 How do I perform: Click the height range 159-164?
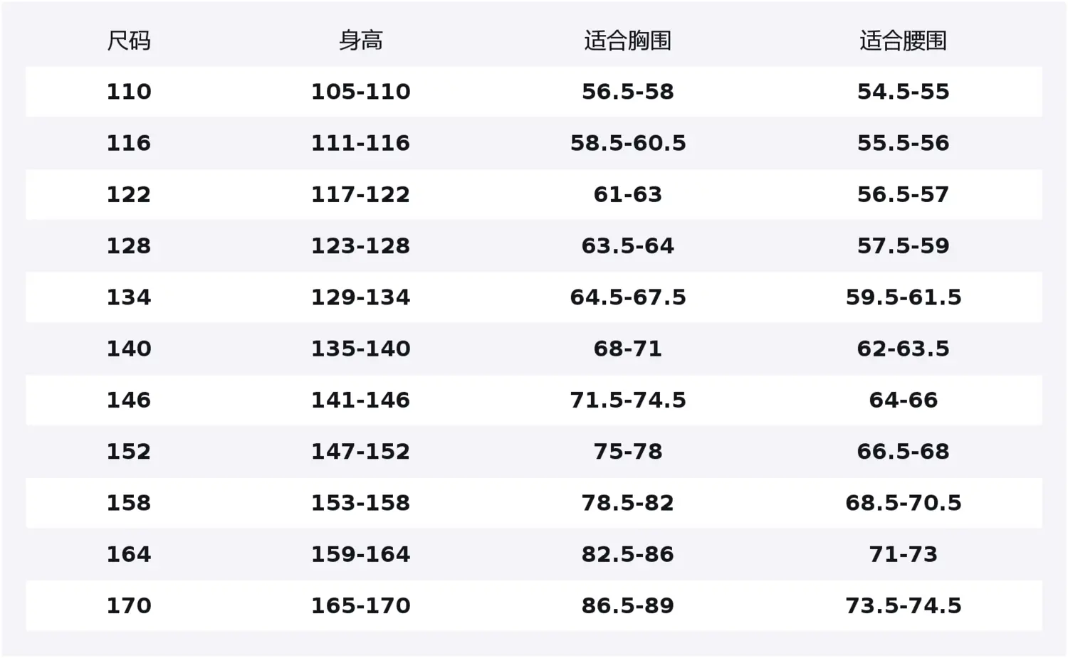360,554
